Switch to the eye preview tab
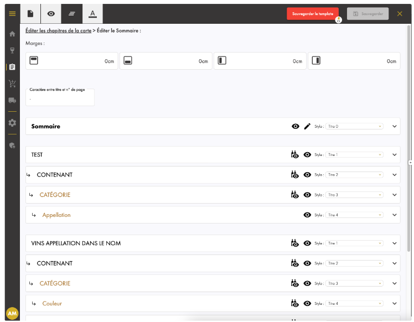This screenshot has height=322, width=414. pos(51,13)
